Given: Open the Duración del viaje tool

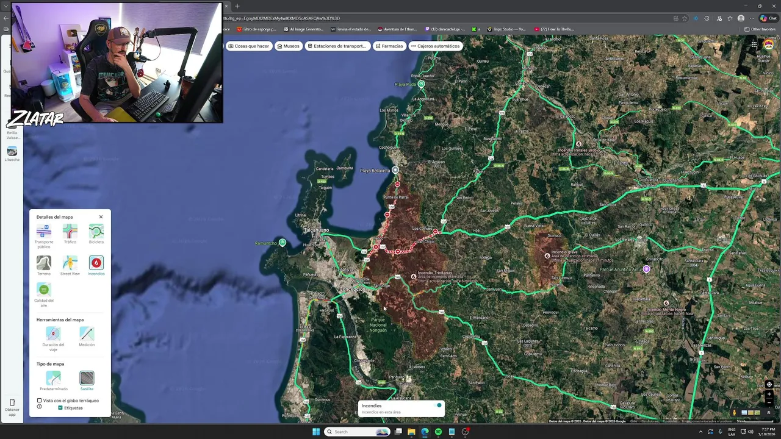Looking at the screenshot, I should [x=53, y=334].
